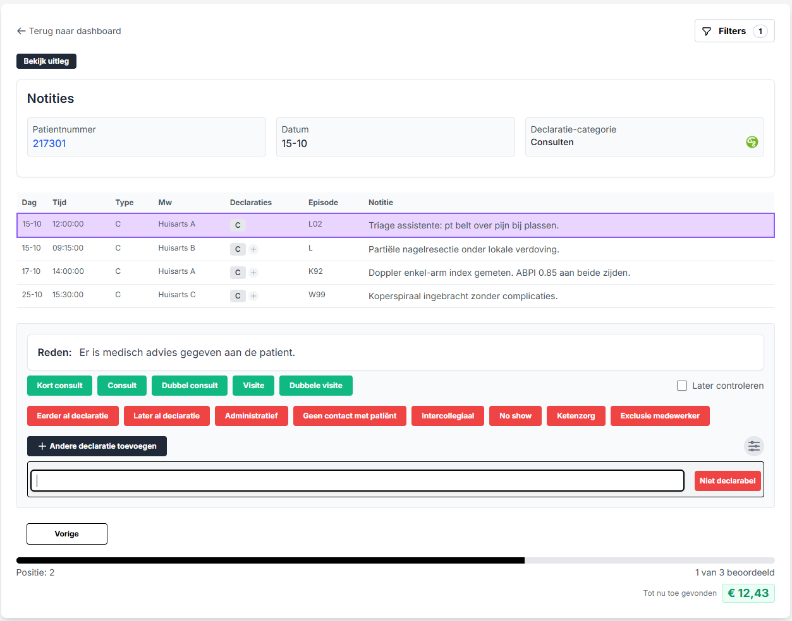Click the C badge on the nagelresectie row
Image resolution: width=792 pixels, height=621 pixels.
(238, 249)
